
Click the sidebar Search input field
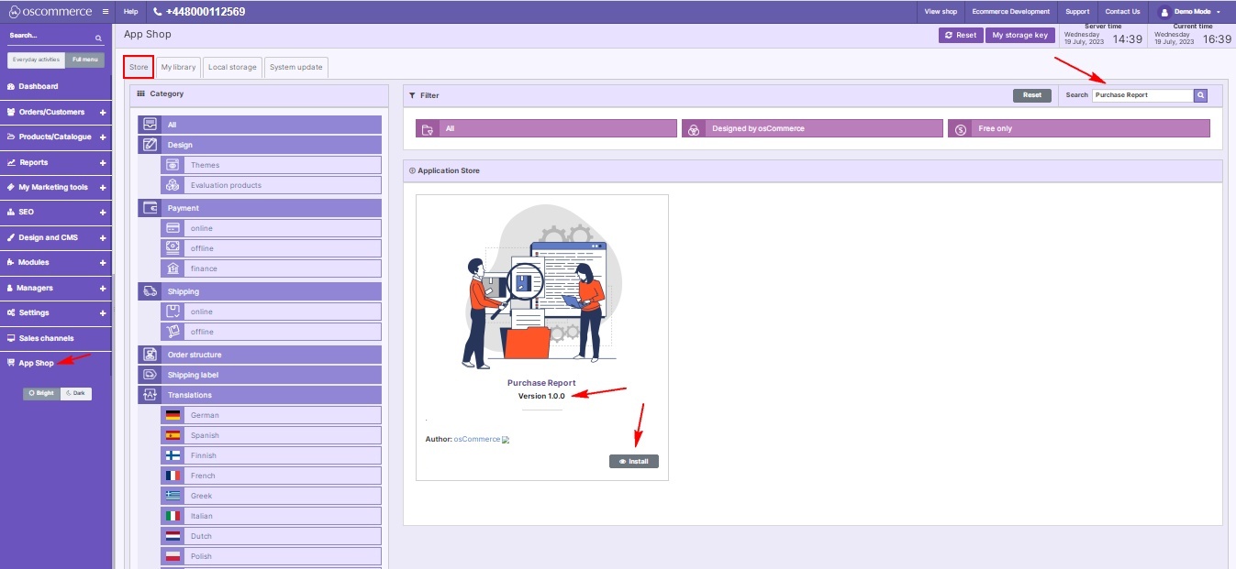point(50,37)
